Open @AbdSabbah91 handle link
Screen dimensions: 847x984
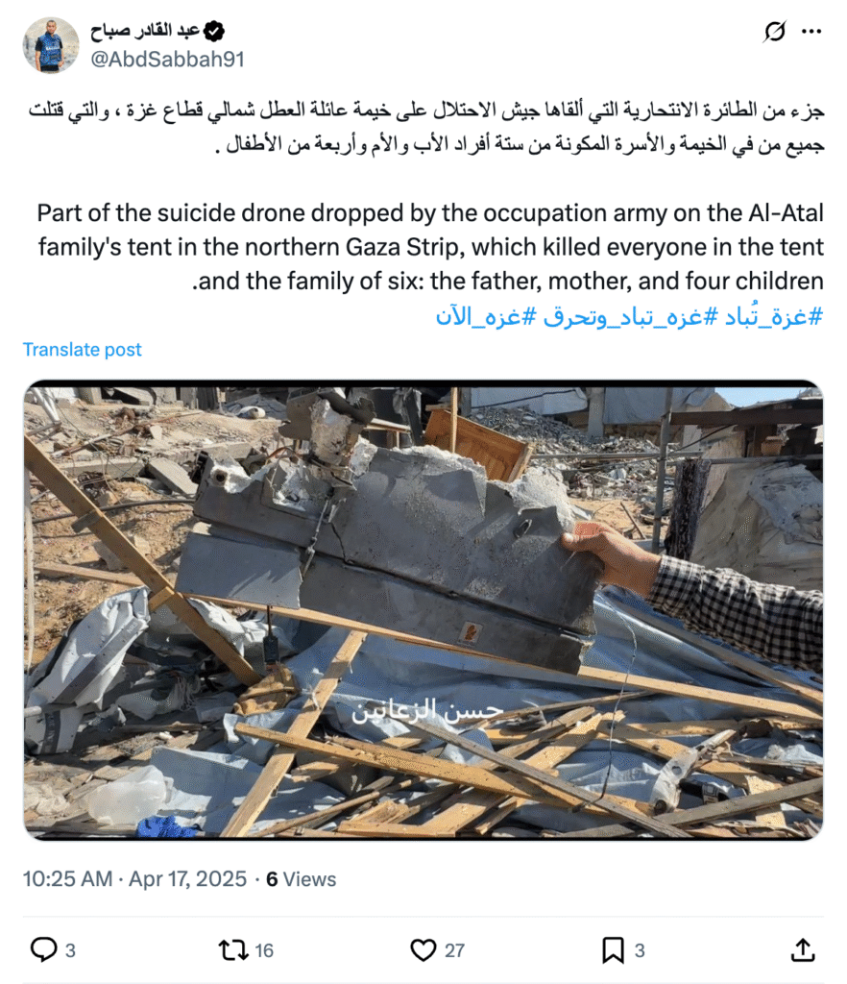pos(167,59)
